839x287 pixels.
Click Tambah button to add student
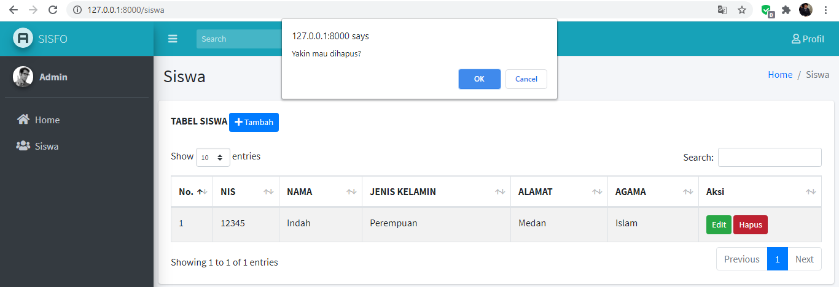(x=254, y=122)
